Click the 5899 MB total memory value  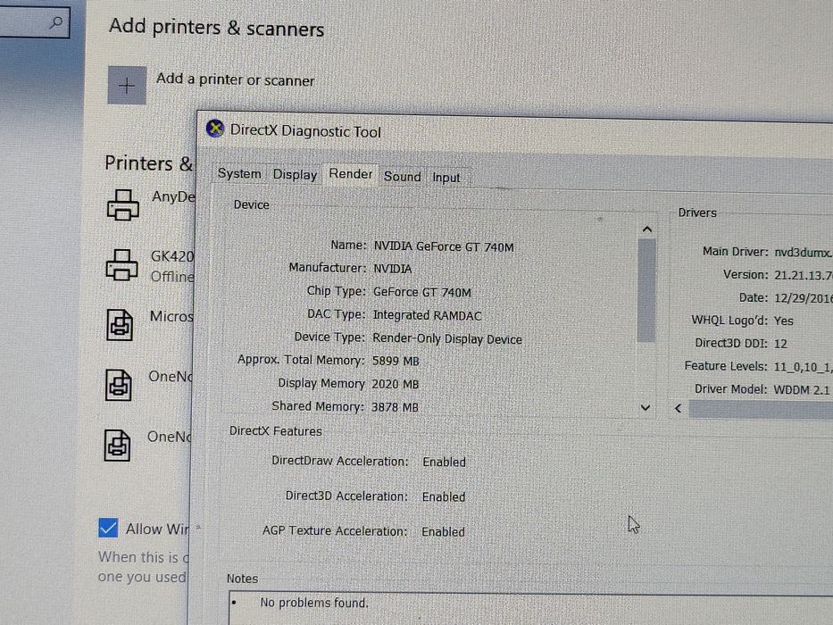pyautogui.click(x=396, y=362)
